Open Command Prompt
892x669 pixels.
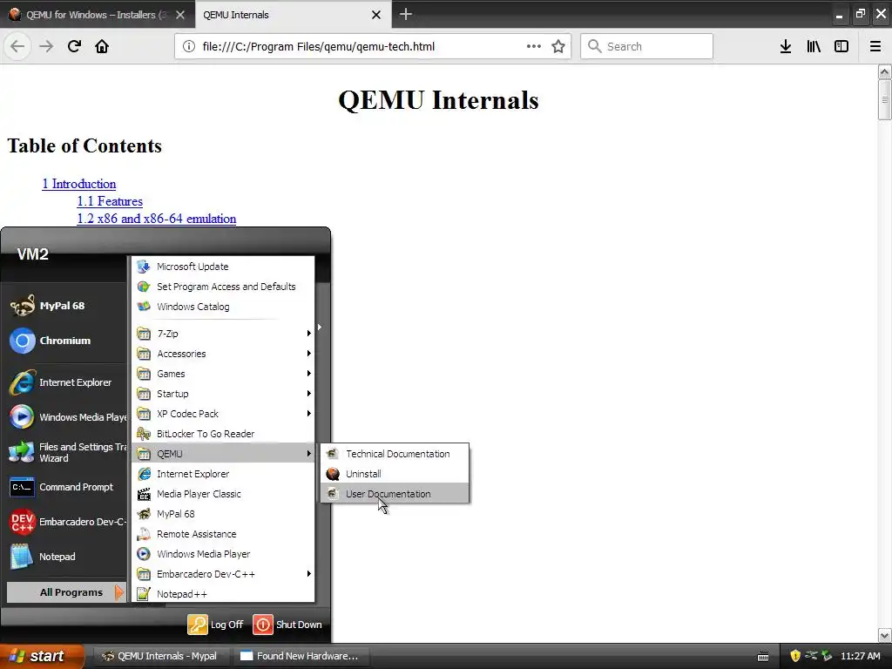click(64, 487)
